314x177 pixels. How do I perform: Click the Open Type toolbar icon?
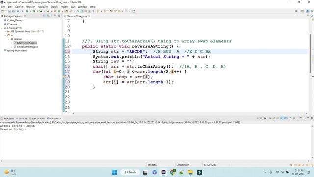pos(67,11)
